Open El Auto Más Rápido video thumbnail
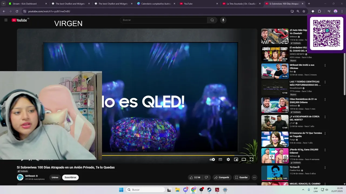The image size is (346, 194). [275, 36]
